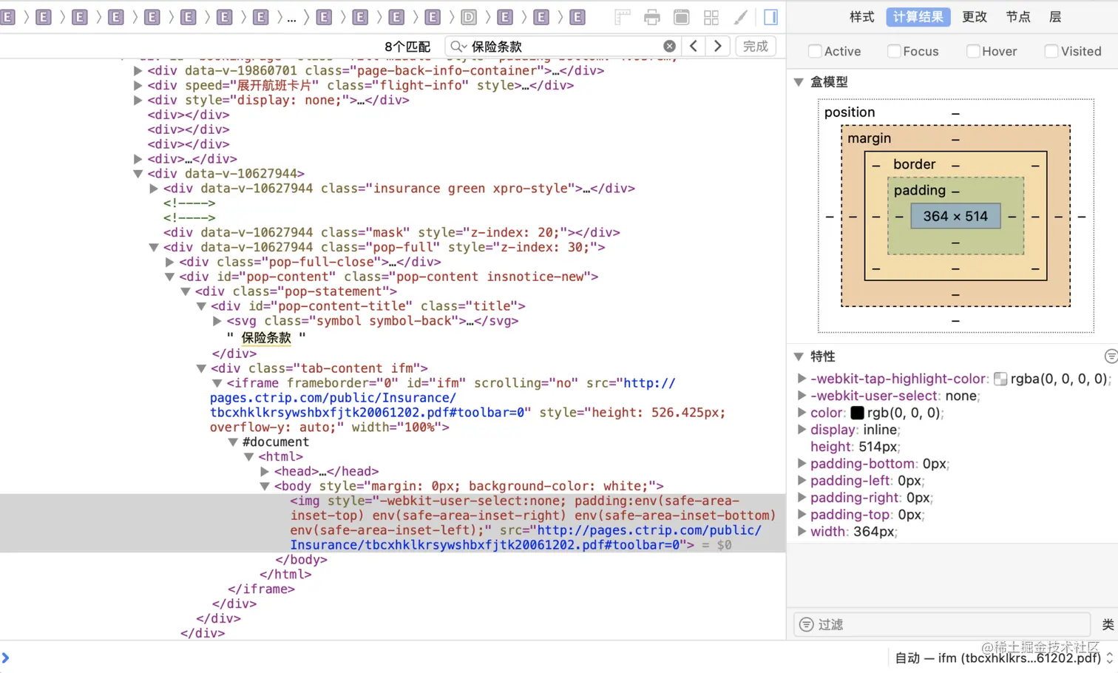This screenshot has width=1118, height=673.
Task: Enable the Hover pseudo-class checkbox
Action: pos(973,51)
